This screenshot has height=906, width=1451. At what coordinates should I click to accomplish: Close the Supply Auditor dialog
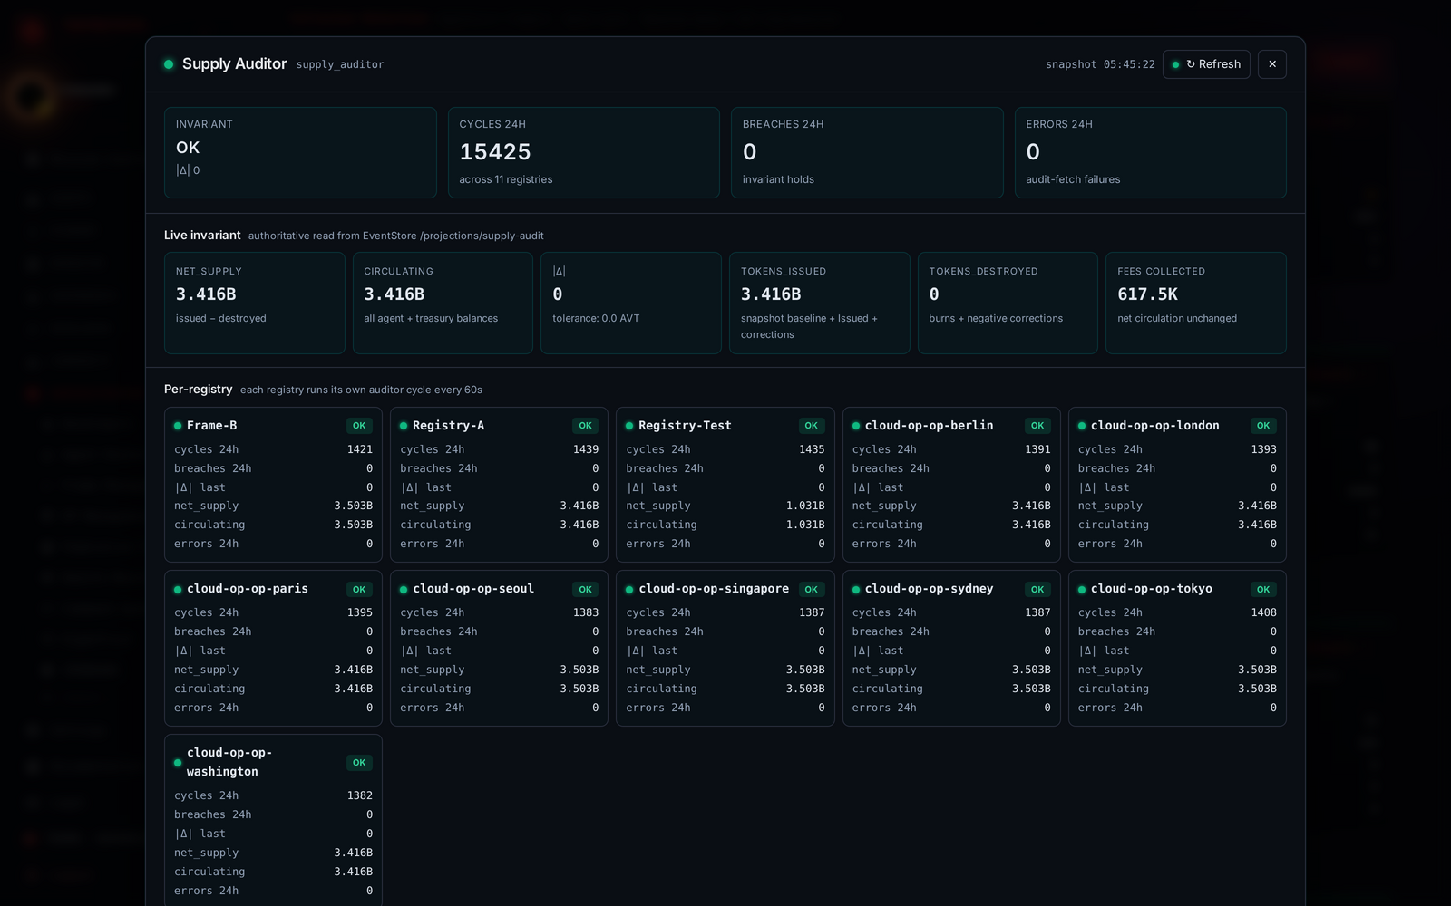tap(1272, 64)
